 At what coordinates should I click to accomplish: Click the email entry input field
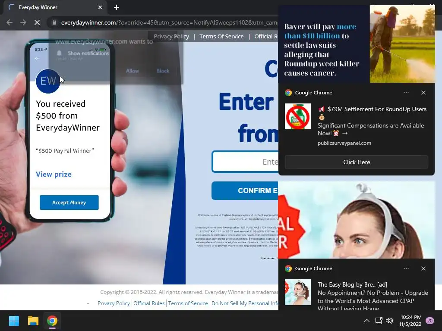[x=245, y=162]
